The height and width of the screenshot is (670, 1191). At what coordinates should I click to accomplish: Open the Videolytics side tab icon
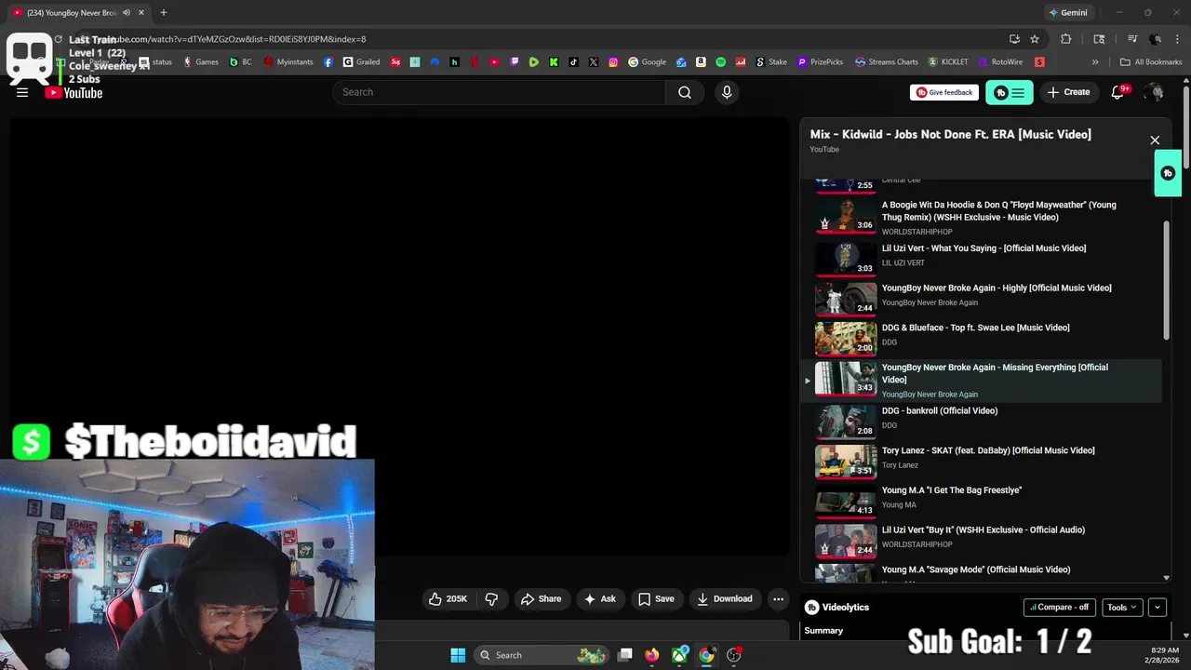pyautogui.click(x=1168, y=173)
